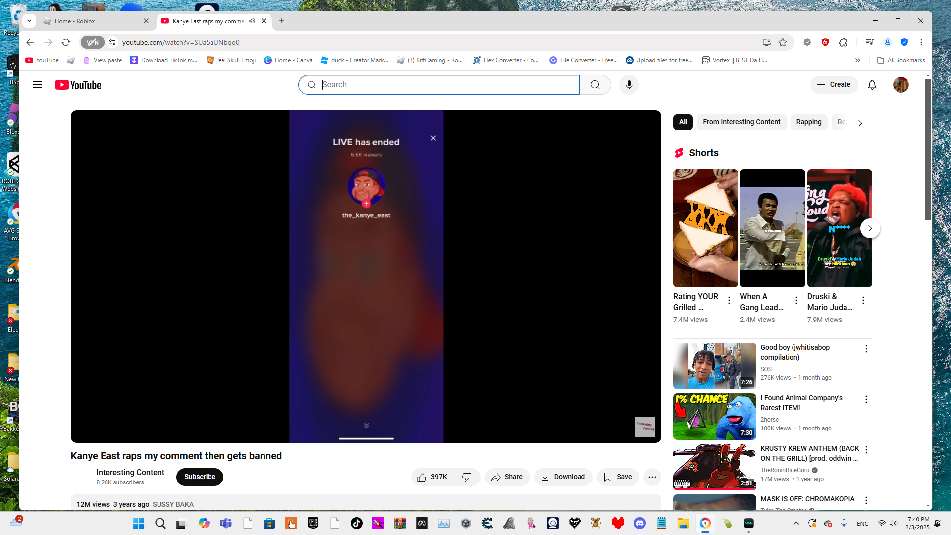This screenshot has height=535, width=951.
Task: Go back to previous page
Action: pyautogui.click(x=30, y=42)
